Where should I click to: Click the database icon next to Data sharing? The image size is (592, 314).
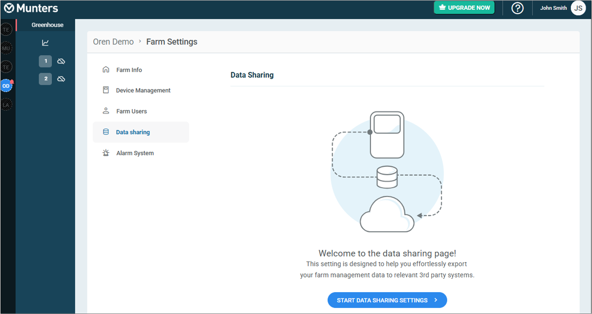(106, 132)
